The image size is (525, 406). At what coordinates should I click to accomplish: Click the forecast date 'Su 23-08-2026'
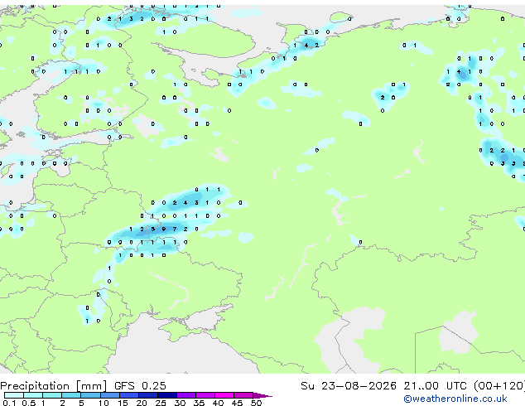[349, 386]
